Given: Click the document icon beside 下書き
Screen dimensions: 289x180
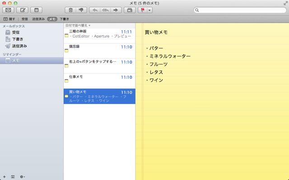Looking at the screenshot, I should [8, 39].
